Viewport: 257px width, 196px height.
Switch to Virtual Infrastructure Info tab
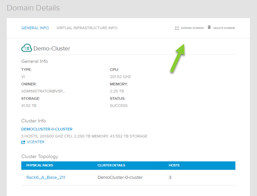click(x=87, y=28)
